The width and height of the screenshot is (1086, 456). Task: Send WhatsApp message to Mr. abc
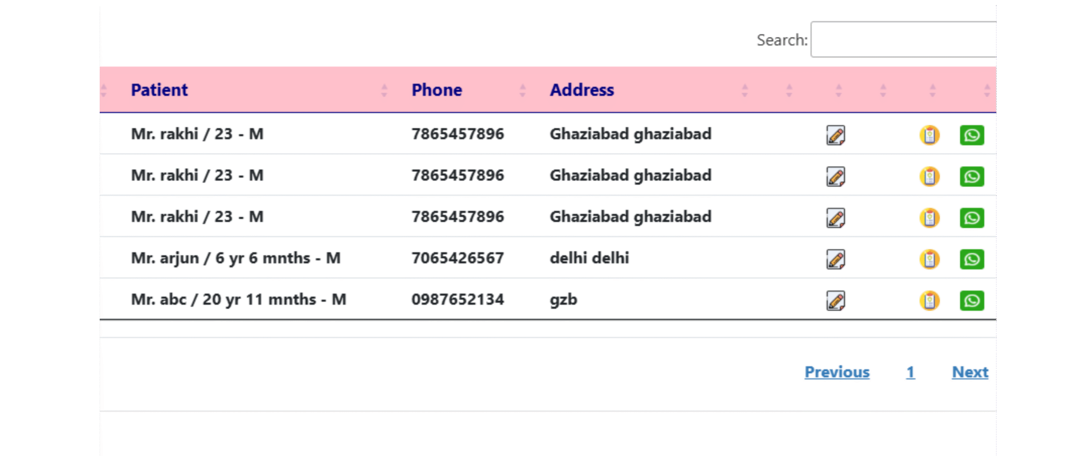971,300
